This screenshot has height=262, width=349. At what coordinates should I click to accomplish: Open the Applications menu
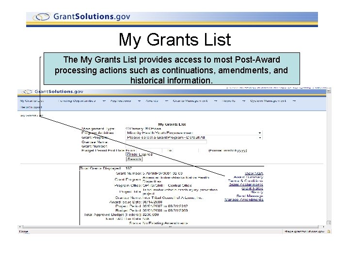pyautogui.click(x=120, y=101)
